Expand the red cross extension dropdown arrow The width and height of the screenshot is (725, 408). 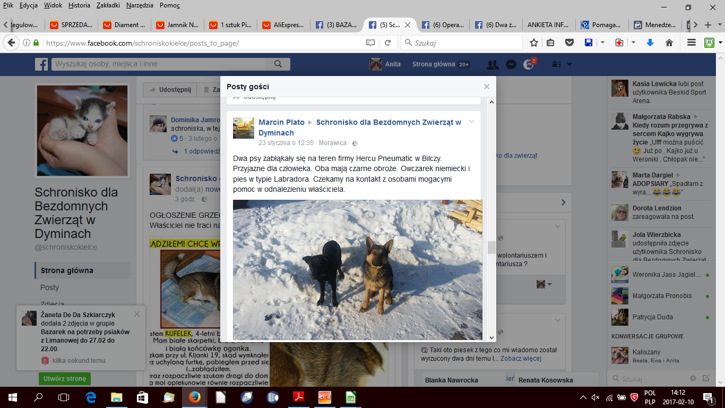tap(633, 42)
